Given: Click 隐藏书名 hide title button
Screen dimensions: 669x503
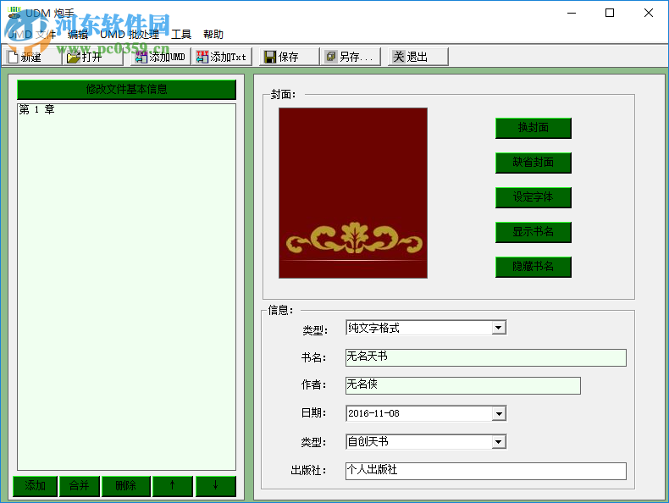Looking at the screenshot, I should coord(533,267).
